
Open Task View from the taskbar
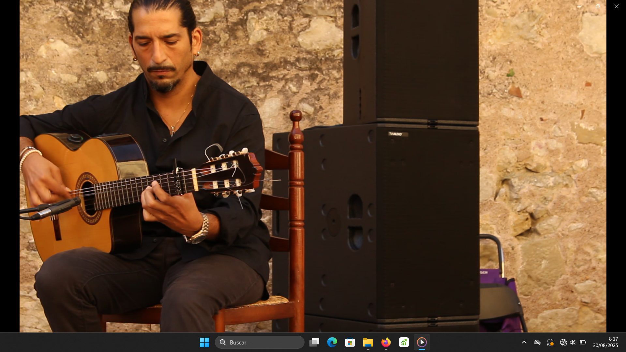pos(314,342)
